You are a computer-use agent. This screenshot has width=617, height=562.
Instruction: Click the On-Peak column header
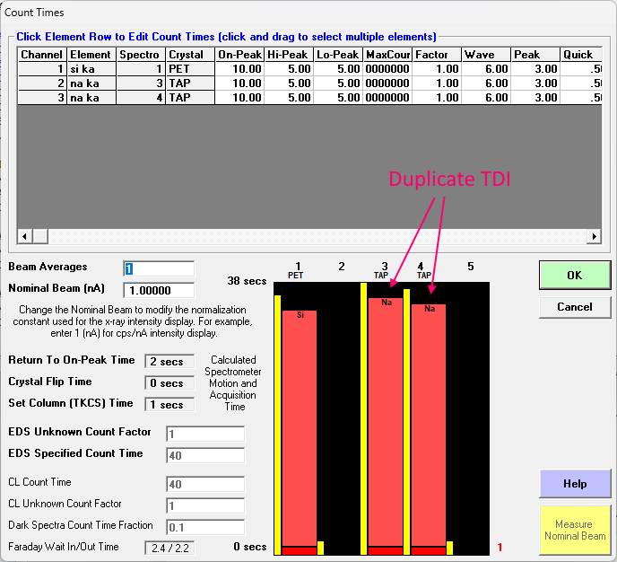239,55
